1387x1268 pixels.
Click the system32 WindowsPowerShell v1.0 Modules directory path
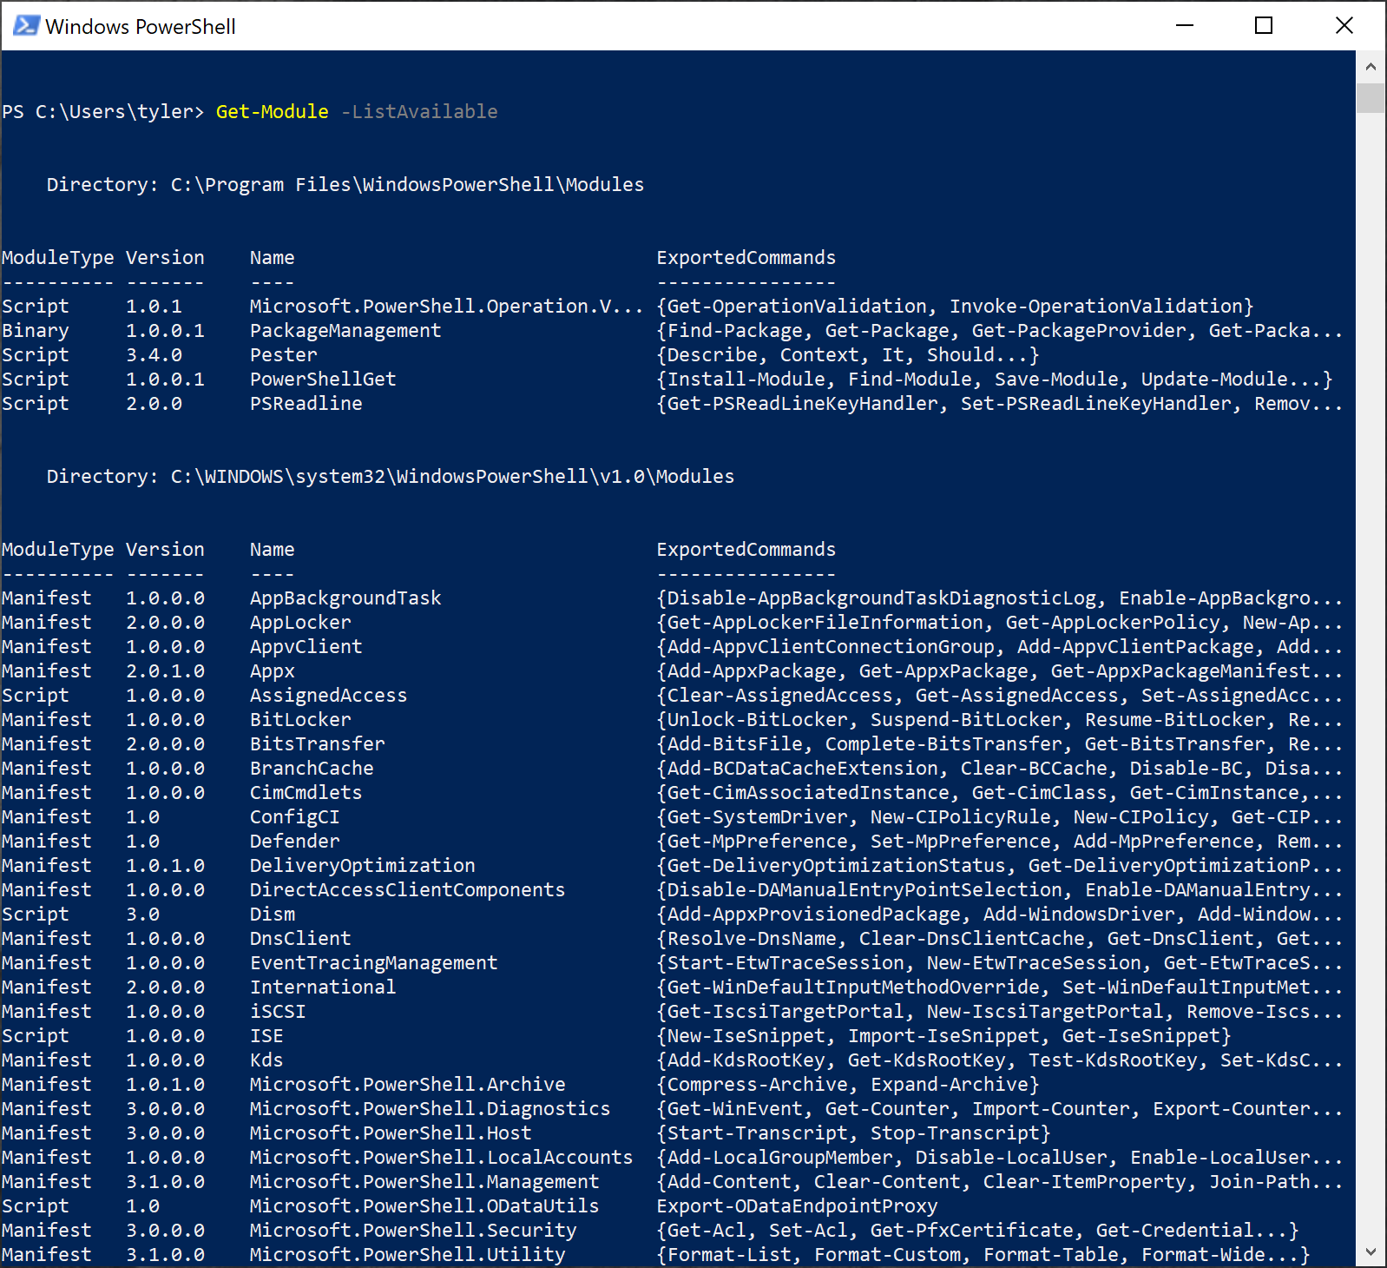coord(452,476)
